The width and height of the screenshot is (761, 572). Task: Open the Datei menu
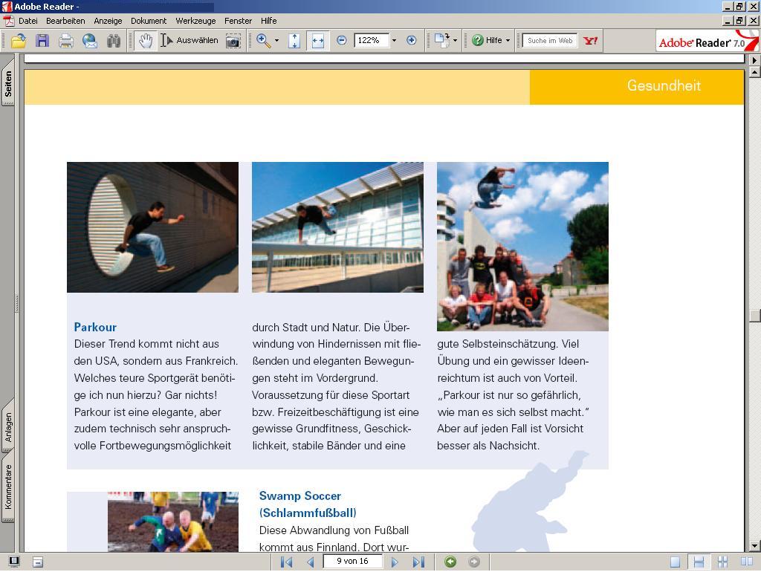pos(28,21)
